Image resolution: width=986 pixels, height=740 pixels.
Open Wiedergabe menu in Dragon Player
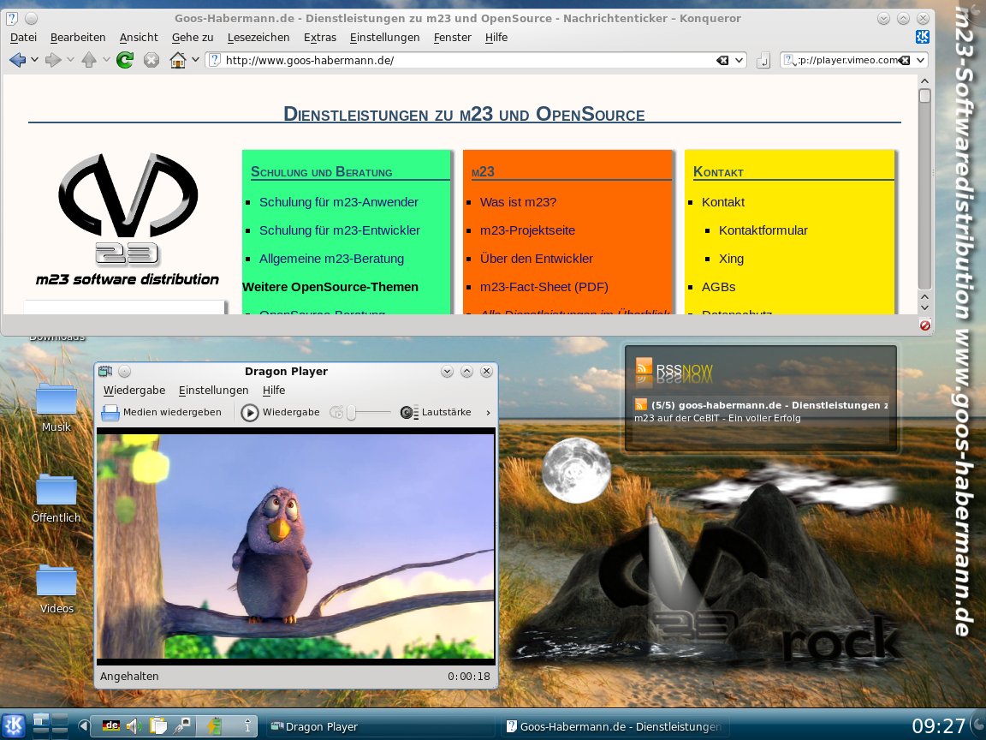pyautogui.click(x=134, y=391)
